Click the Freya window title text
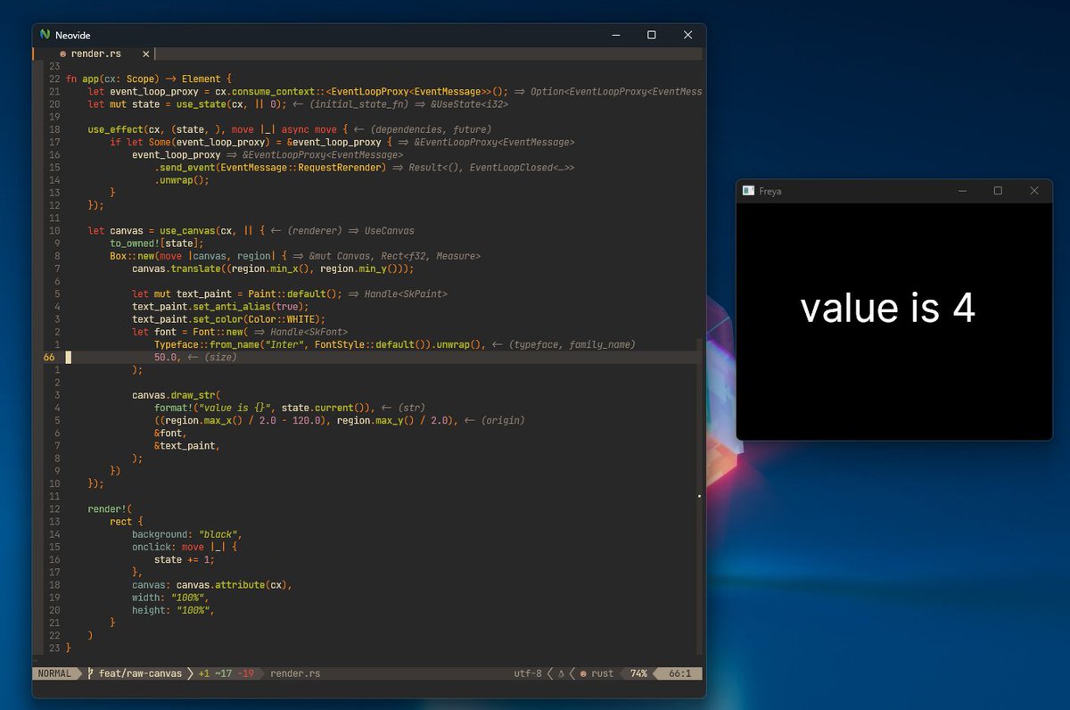This screenshot has width=1070, height=710. [770, 191]
